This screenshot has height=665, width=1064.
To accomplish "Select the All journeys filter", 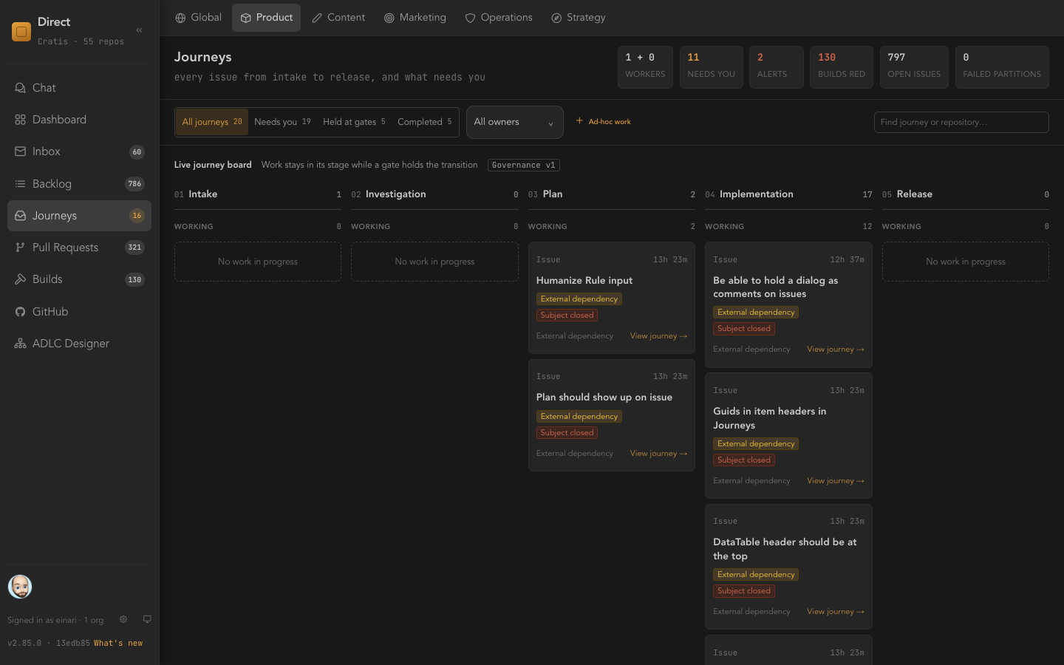I will [x=212, y=122].
